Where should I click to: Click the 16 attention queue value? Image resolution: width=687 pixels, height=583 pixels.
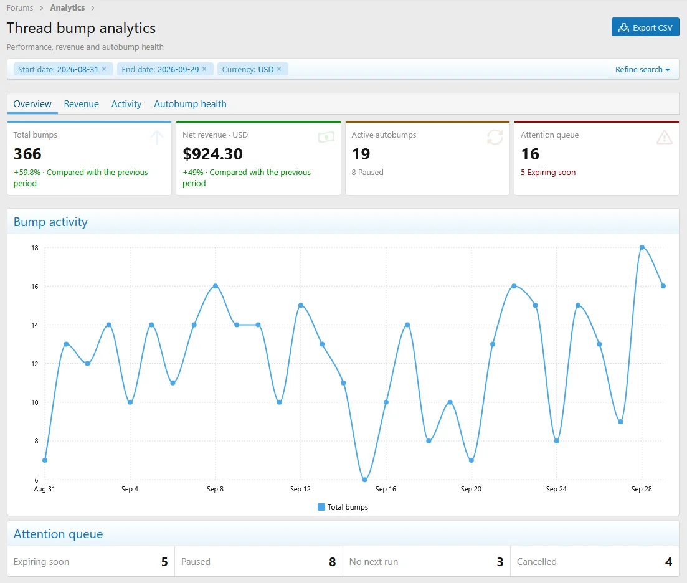(530, 154)
